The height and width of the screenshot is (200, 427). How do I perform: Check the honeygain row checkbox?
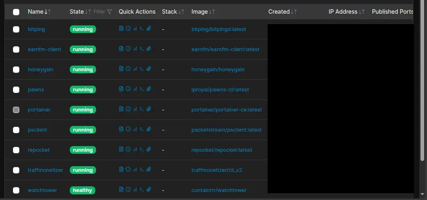pyautogui.click(x=16, y=70)
